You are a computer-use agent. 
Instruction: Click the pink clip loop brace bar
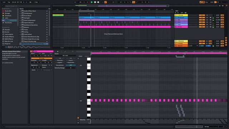[159, 53]
